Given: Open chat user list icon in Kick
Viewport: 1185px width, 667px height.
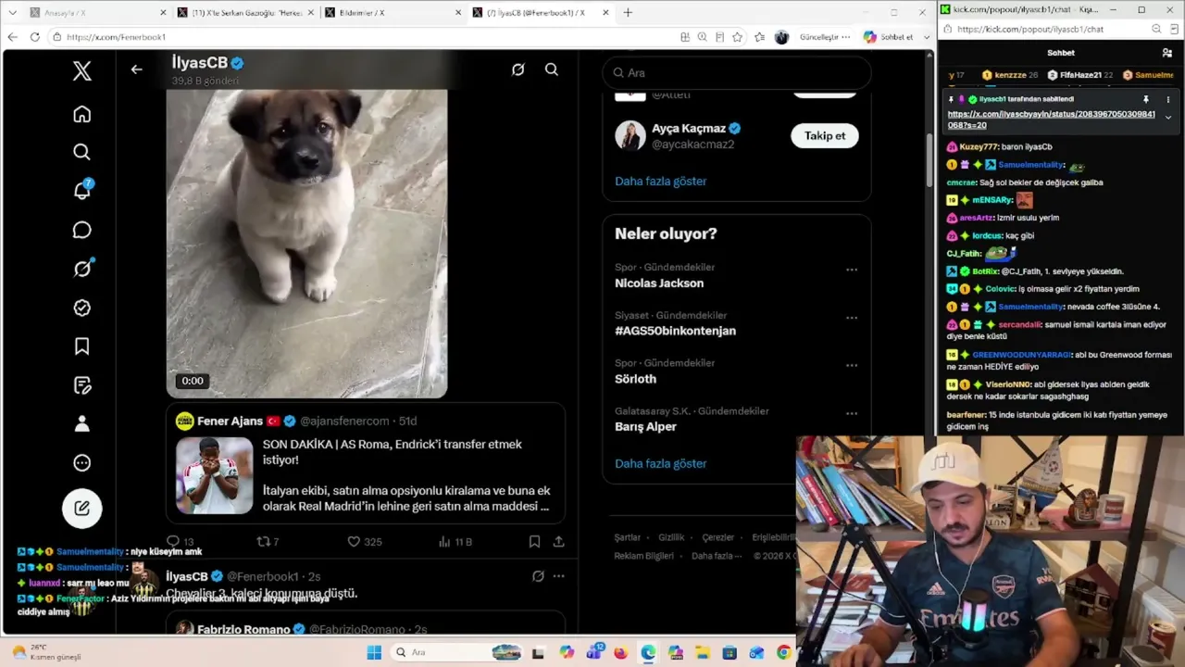Looking at the screenshot, I should (x=1167, y=53).
